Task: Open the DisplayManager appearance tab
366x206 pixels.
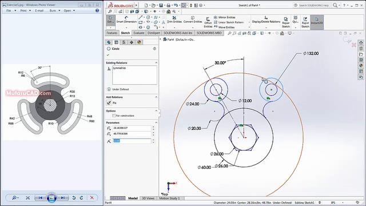Action: click(140, 42)
